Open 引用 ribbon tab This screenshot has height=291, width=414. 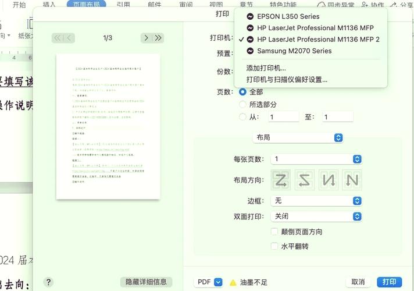click(x=123, y=5)
